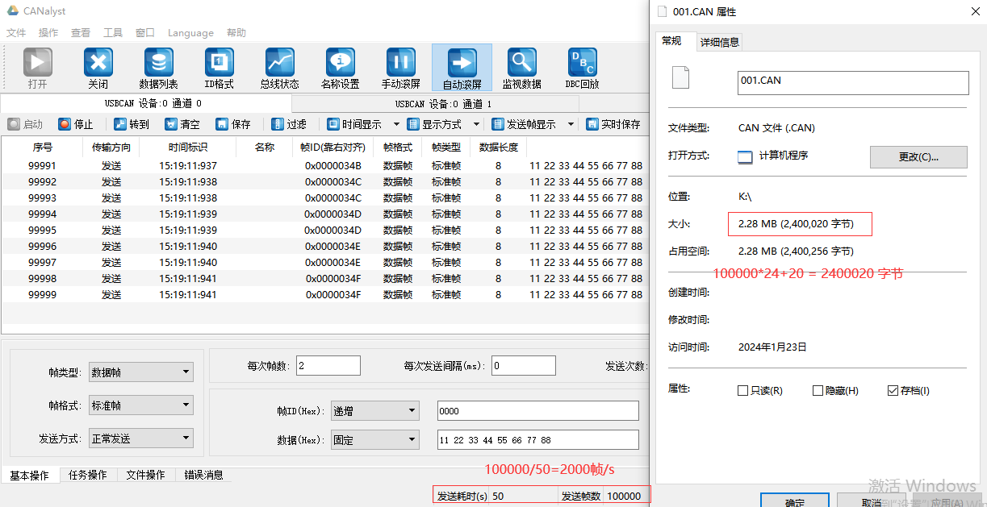
Task: Click the 停止 stop button
Action: 76,124
